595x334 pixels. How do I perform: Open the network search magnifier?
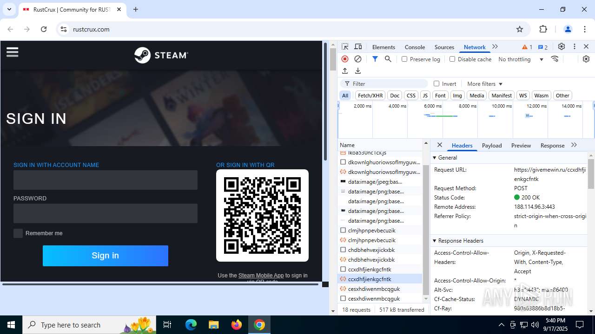(388, 59)
